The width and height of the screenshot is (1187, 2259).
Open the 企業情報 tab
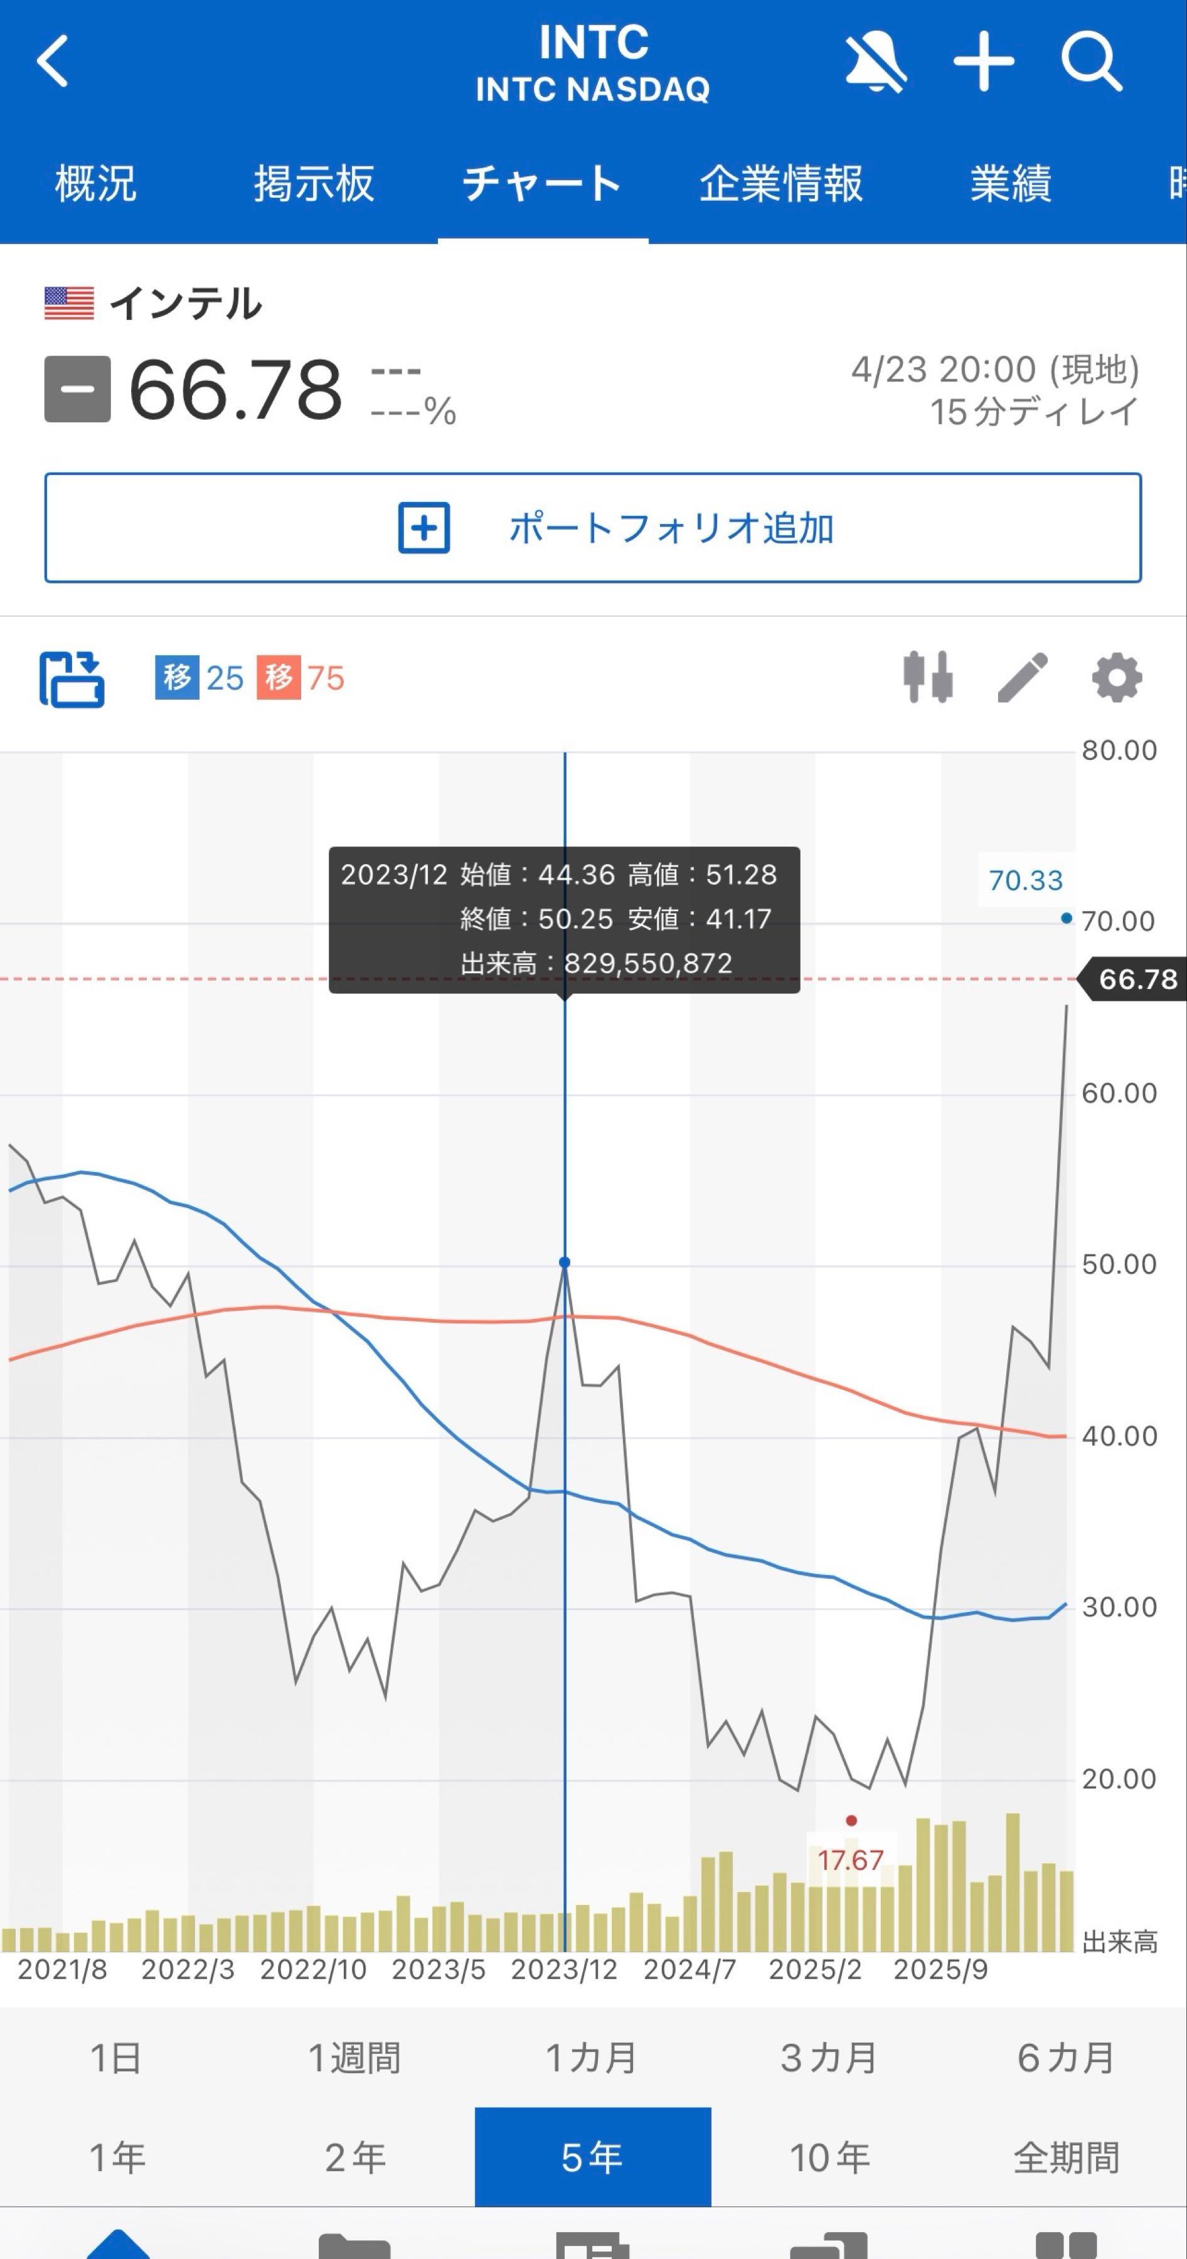click(x=780, y=184)
